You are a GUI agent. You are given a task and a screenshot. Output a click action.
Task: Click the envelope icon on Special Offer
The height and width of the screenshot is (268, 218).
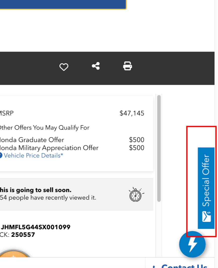point(206,216)
